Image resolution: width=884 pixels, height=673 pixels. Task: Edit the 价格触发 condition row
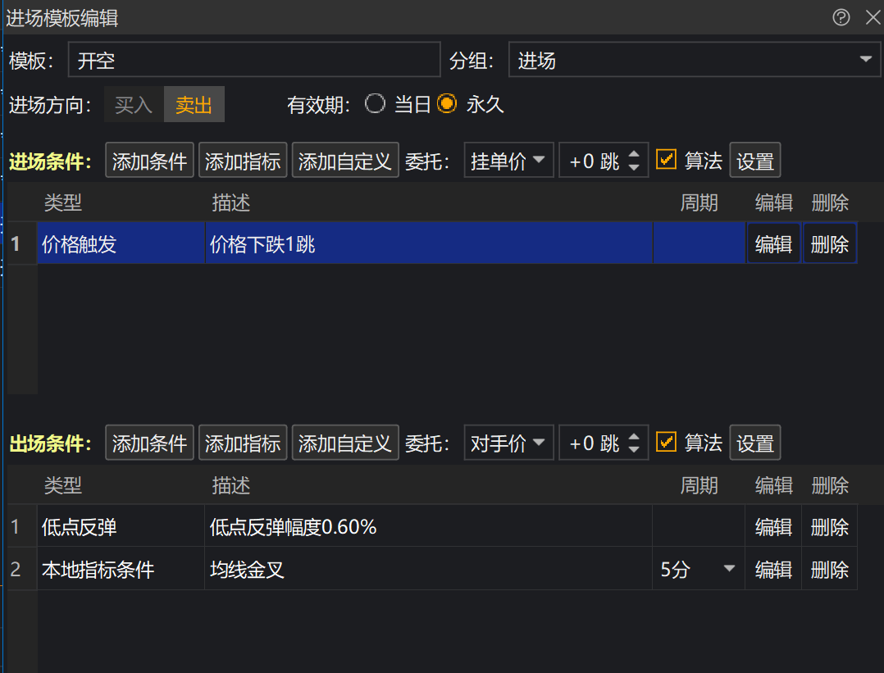point(772,243)
